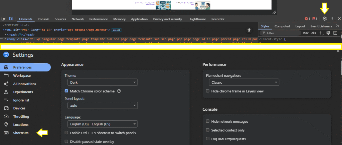Image resolution: width=342 pixels, height=145 pixels.
Task: Click the Workspace folder icon
Action: click(x=6, y=76)
